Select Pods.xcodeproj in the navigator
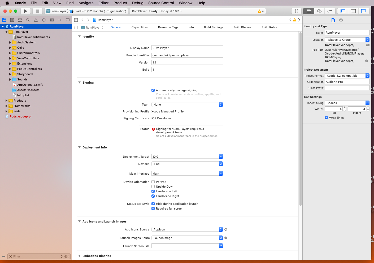Image resolution: width=374 pixels, height=263 pixels. 20,116
